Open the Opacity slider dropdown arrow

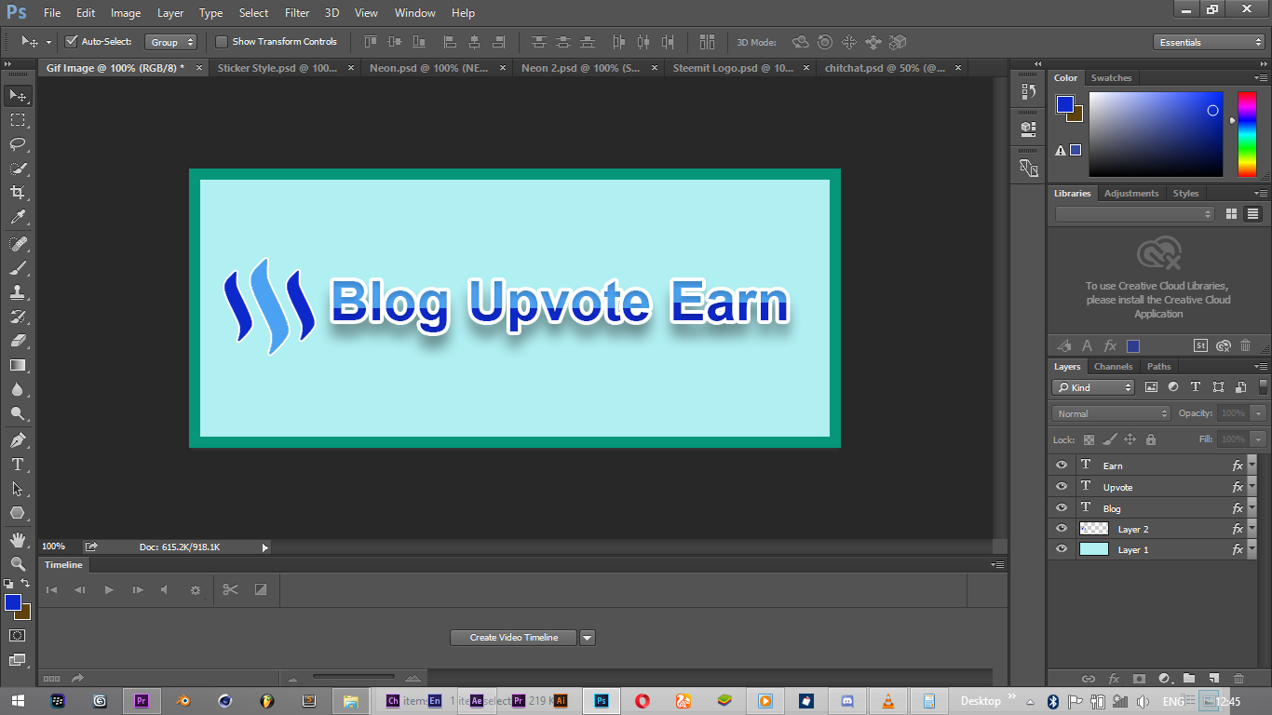[x=1259, y=413]
